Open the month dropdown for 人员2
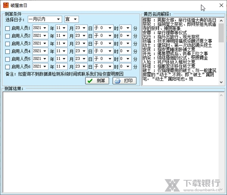 point(61,36)
